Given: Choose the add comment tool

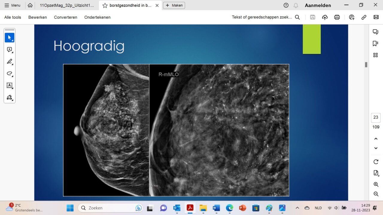Looking at the screenshot, I should (9, 50).
